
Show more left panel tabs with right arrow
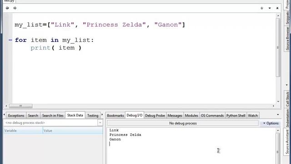pyautogui.click(x=102, y=115)
